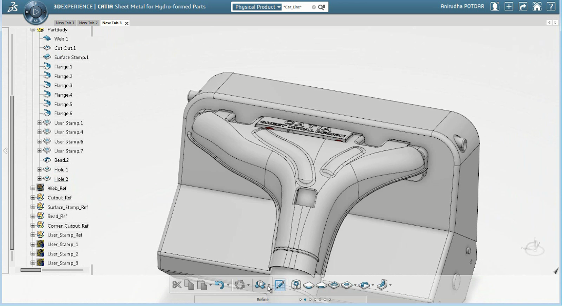
Task: Click the unfold box view icon
Action: tap(260, 285)
